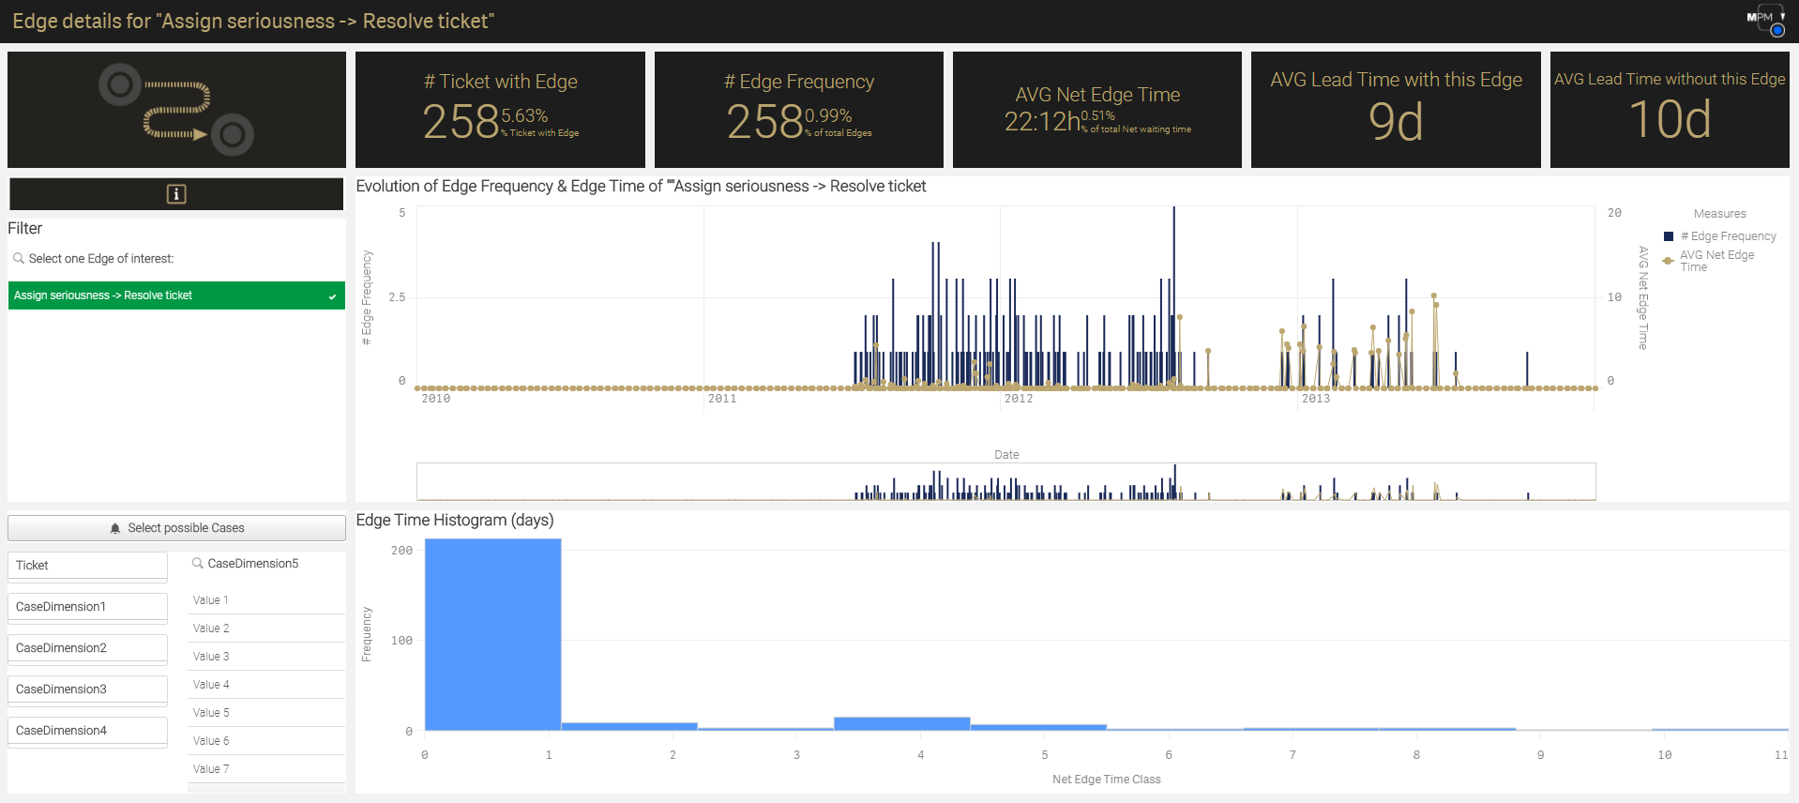Screen dimensions: 1799x803
Task: Open the CaseDimension4 filter
Action: pyautogui.click(x=87, y=731)
